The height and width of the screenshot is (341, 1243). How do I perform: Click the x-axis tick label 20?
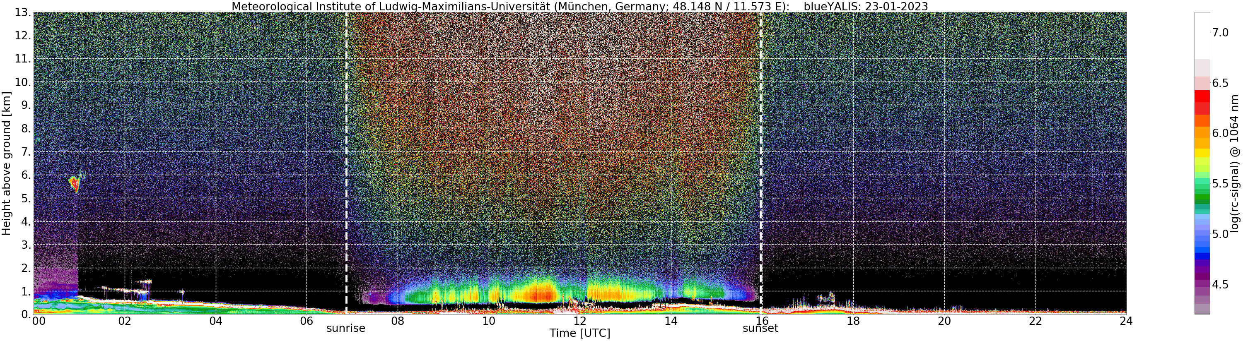pyautogui.click(x=944, y=321)
